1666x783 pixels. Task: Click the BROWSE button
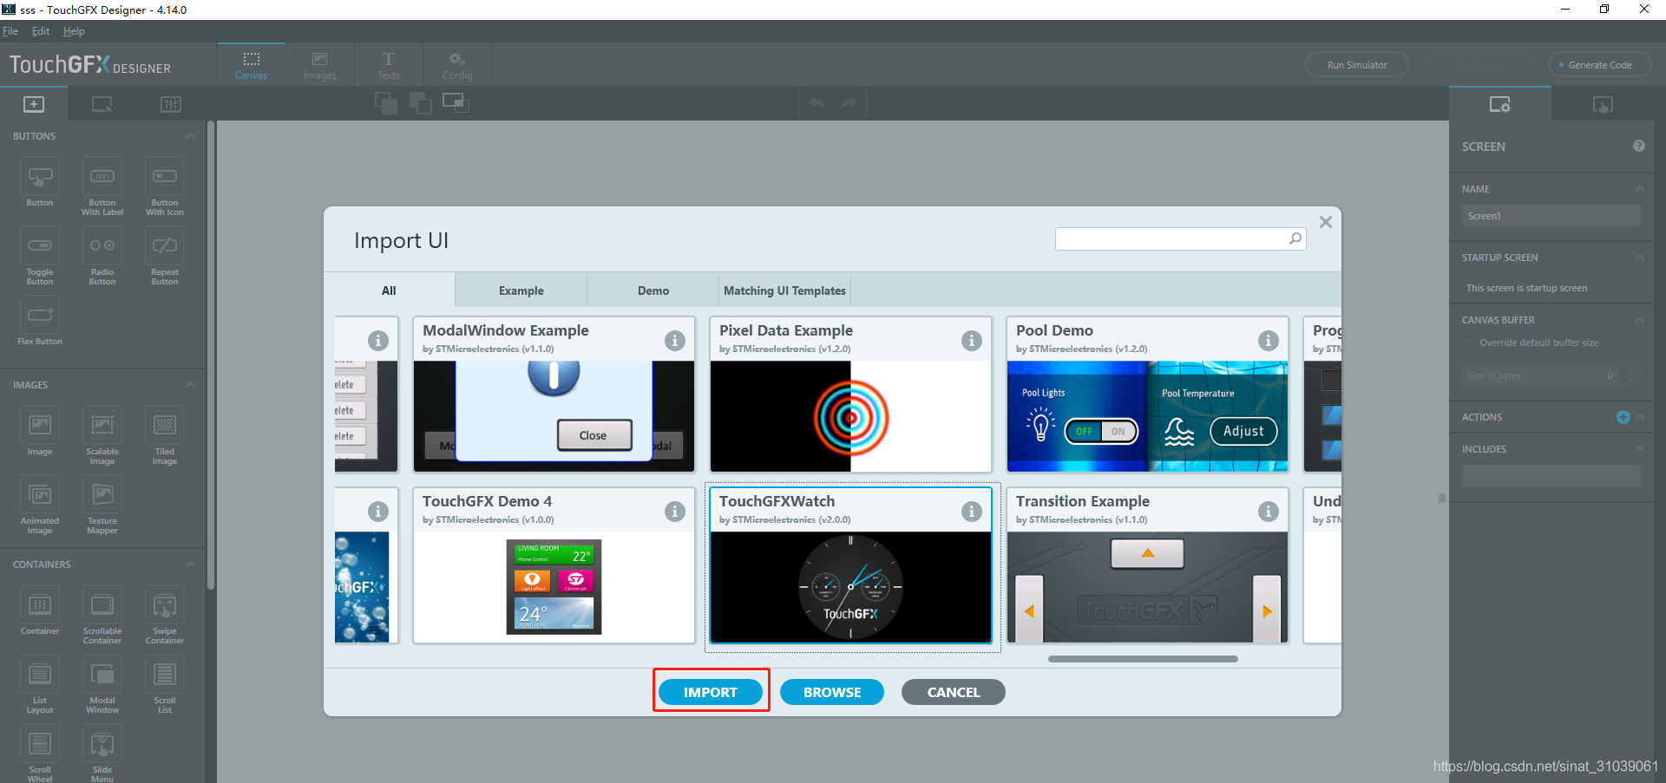832,692
